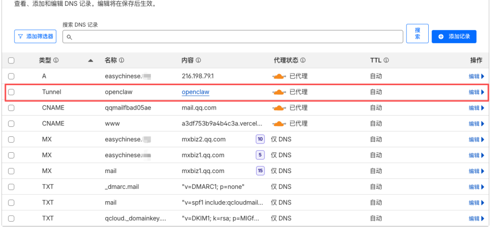
Task: Expand edit for the A record row
Action: [476, 76]
